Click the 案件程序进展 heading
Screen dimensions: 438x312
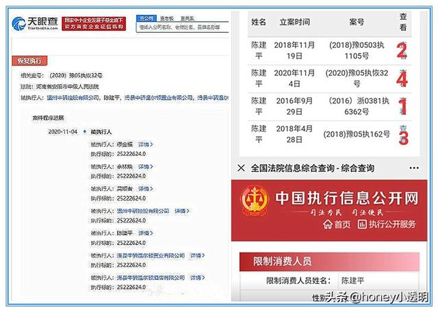[48, 118]
